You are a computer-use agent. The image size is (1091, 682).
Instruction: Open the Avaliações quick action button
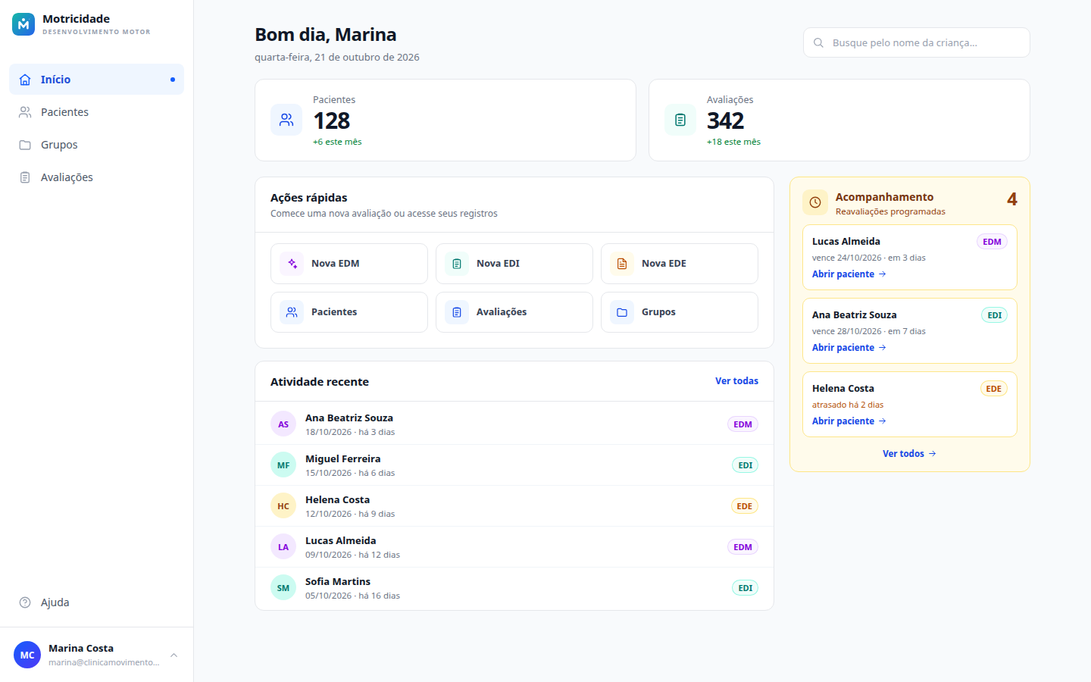514,312
